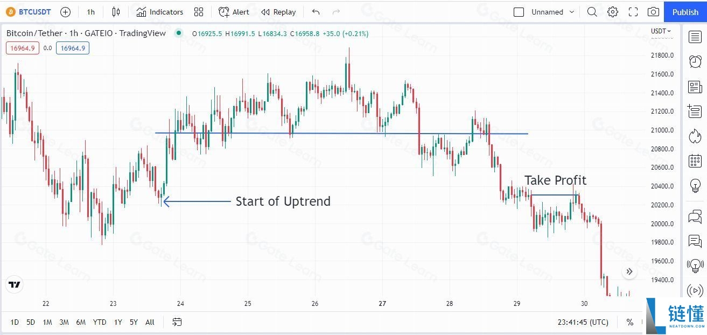Image resolution: width=707 pixels, height=335 pixels.
Task: Check the Unnamed layout square checkbox
Action: 519,12
